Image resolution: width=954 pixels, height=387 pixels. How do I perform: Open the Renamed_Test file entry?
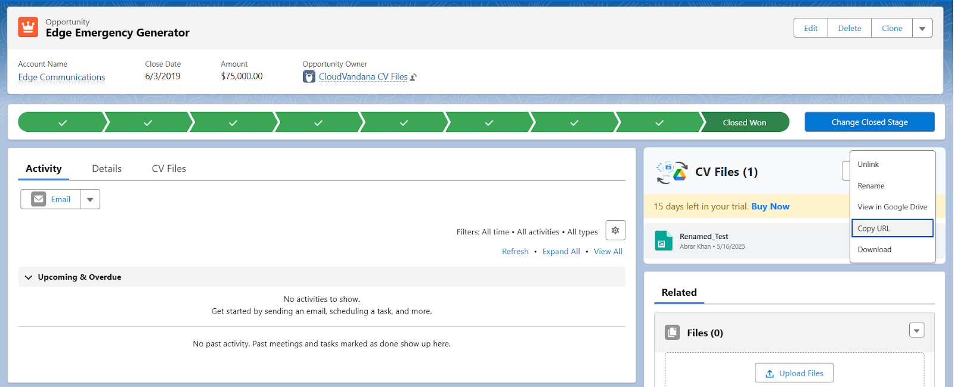click(x=704, y=237)
